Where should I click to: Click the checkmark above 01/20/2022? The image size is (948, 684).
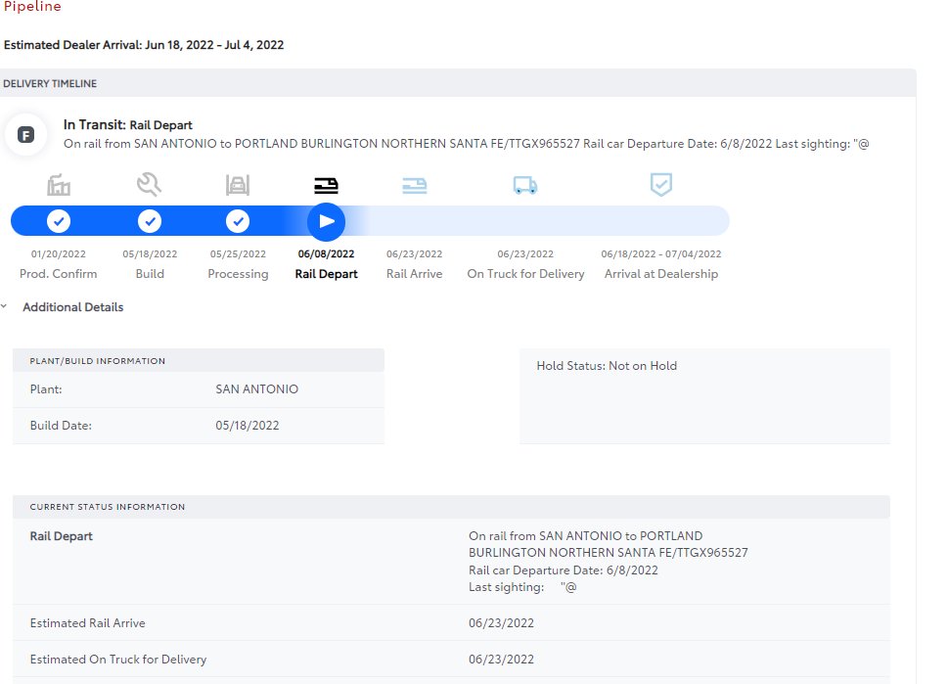point(59,221)
